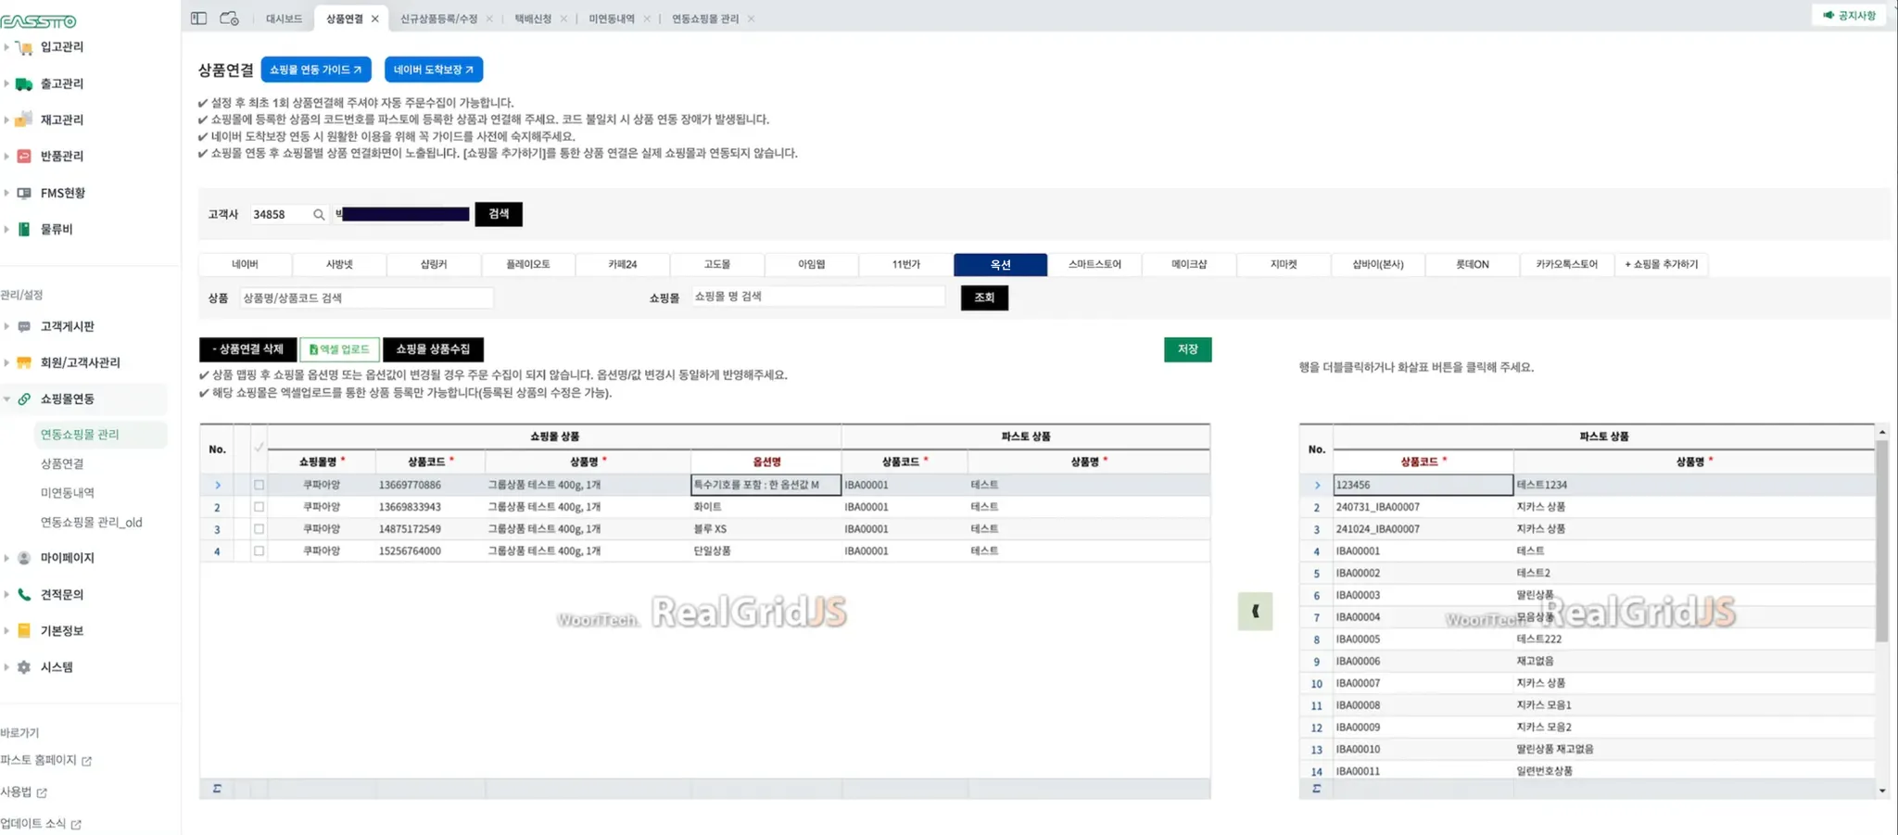Click the 시스템 gear icon
1898x835 pixels.
pyautogui.click(x=24, y=667)
